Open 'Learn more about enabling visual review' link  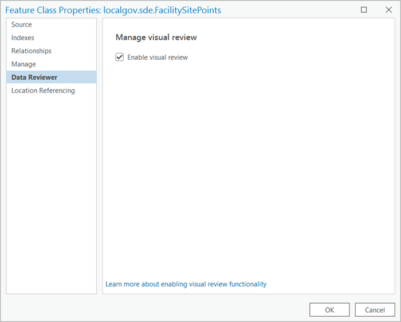(186, 284)
